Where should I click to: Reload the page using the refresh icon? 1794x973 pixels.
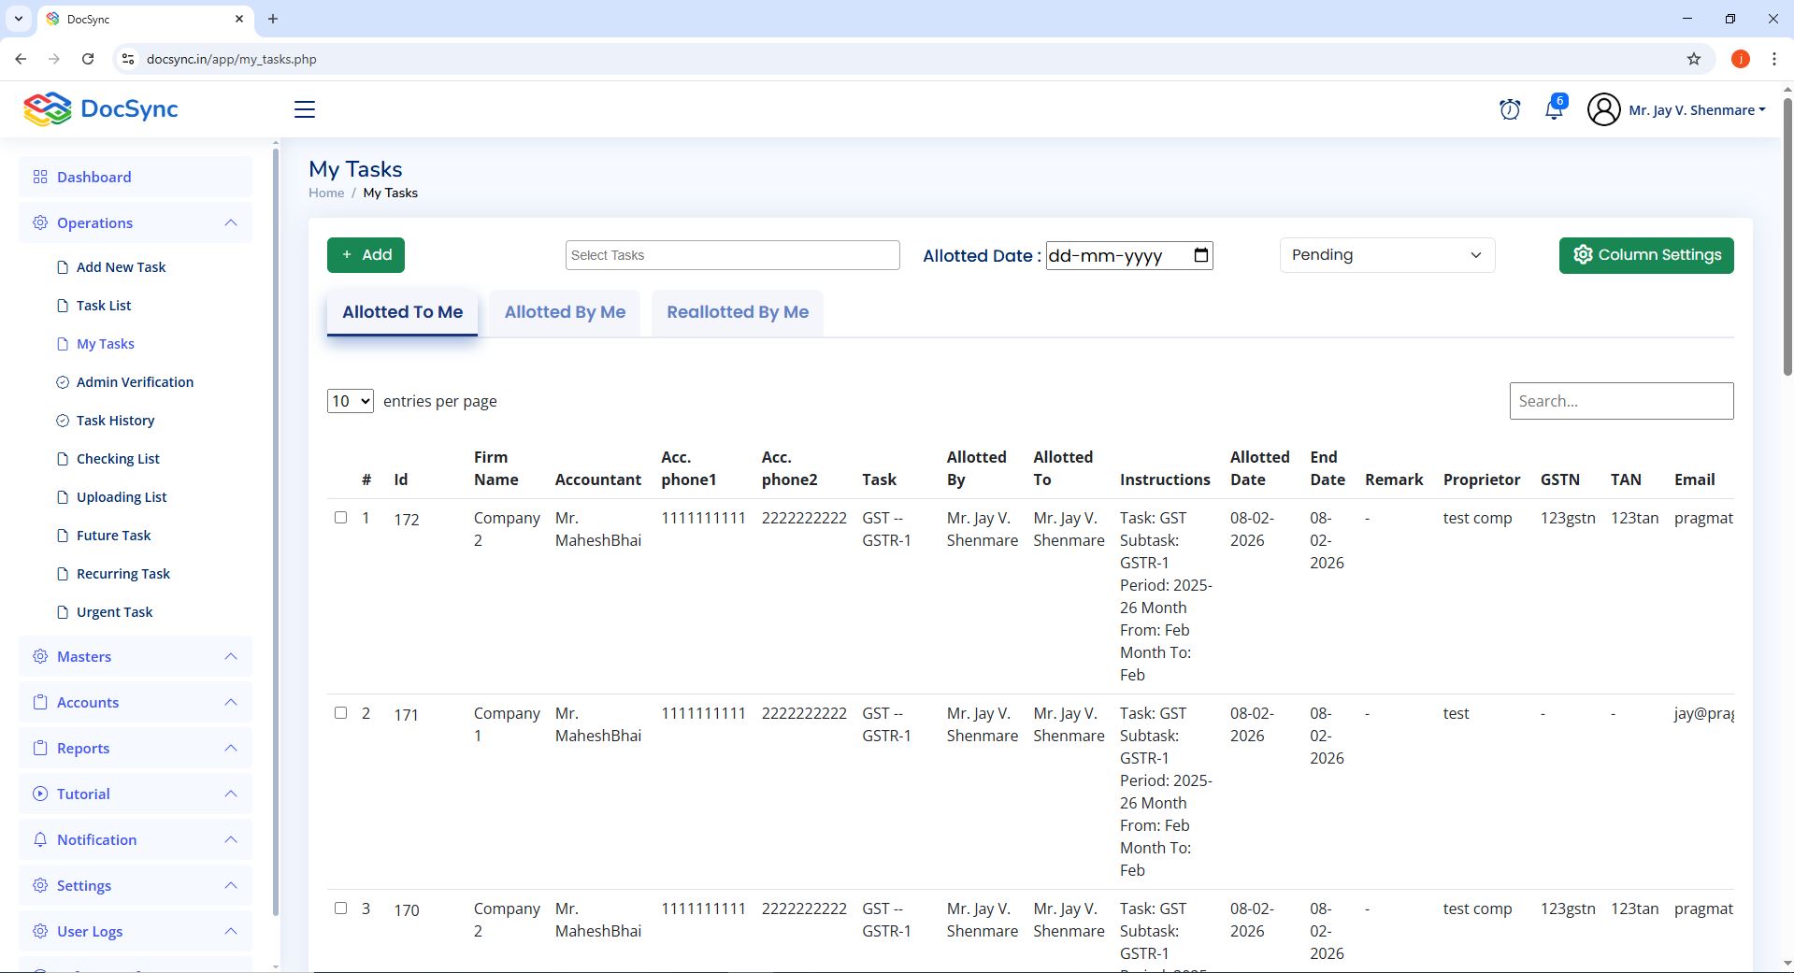tap(88, 59)
